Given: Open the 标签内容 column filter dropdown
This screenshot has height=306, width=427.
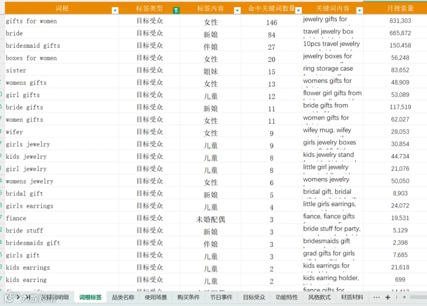Looking at the screenshot, I should [237, 10].
